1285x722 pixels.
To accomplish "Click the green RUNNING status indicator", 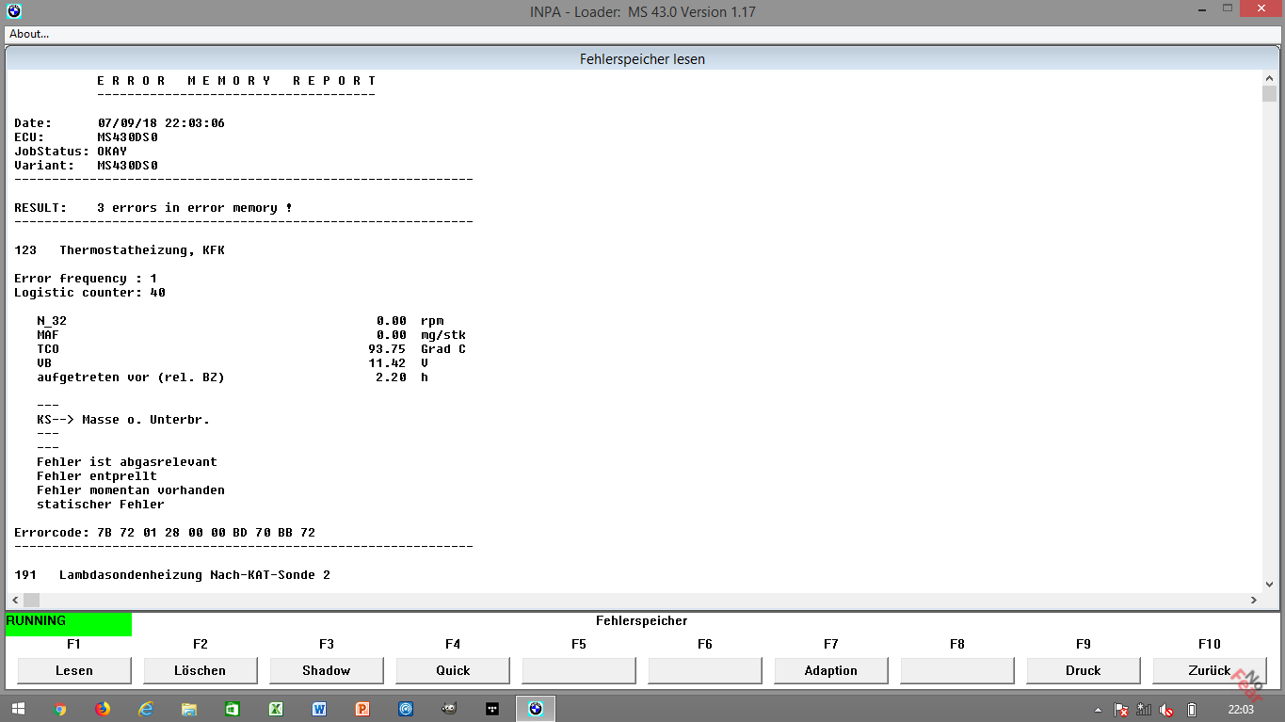I will point(69,623).
